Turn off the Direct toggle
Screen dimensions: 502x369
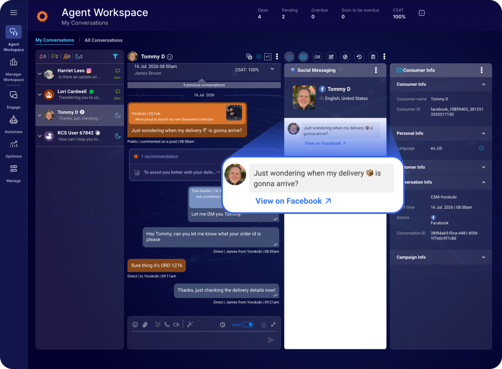pyautogui.click(x=247, y=324)
